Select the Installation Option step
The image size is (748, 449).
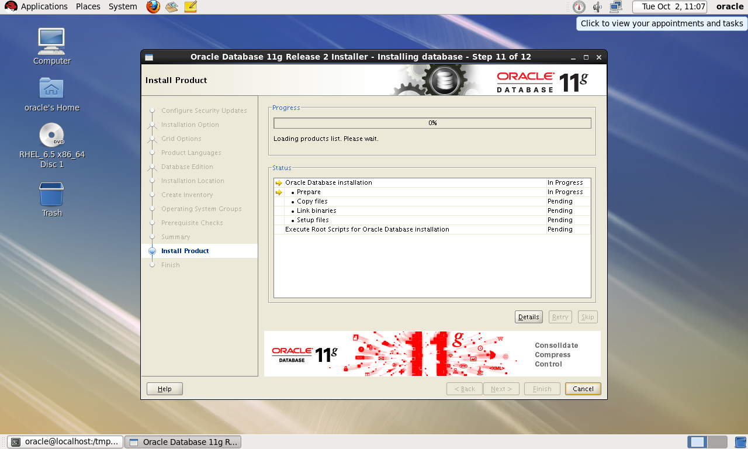click(190, 125)
